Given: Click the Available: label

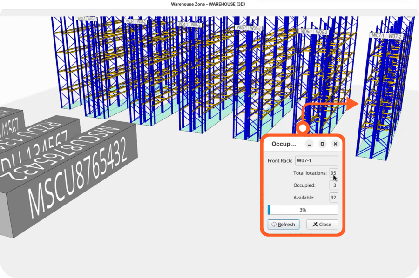Looking at the screenshot, I should pyautogui.click(x=304, y=198).
